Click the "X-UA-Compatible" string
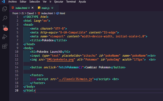The image size is (163, 101). [x=73, y=33]
